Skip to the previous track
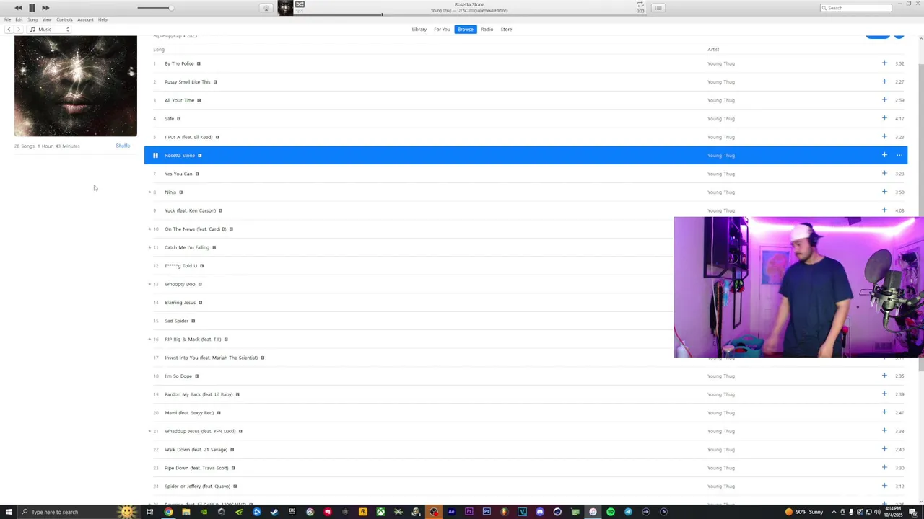 (x=18, y=8)
